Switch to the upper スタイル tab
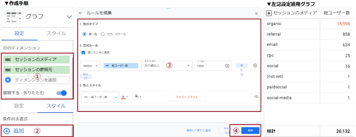356x137 pixels. point(56,33)
